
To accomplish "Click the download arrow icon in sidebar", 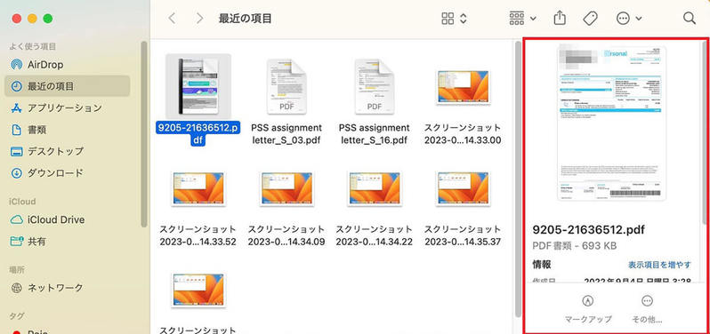I will (16, 172).
